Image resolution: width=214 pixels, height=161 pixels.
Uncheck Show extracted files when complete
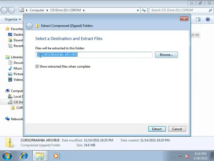37,67
